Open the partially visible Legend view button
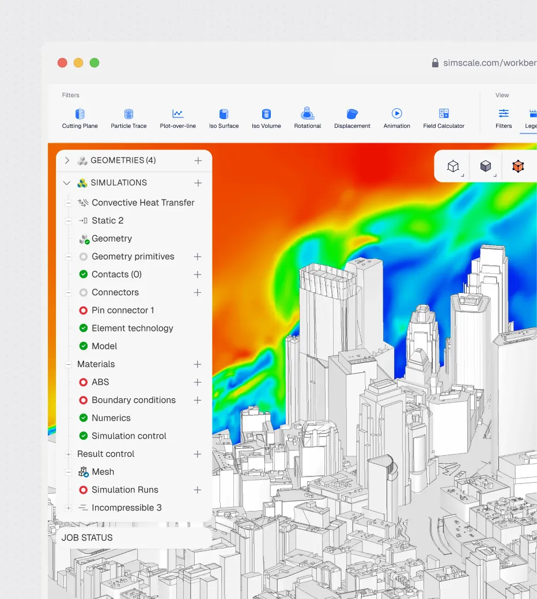537x599 pixels. click(x=531, y=118)
